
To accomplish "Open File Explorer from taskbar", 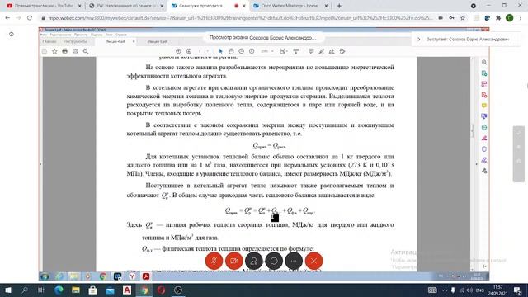I will click(x=76, y=290).
